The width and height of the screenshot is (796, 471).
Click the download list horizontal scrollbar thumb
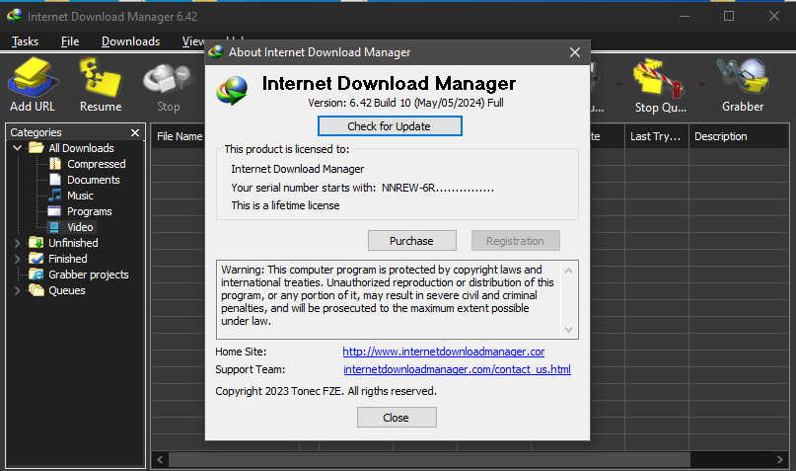(429, 459)
